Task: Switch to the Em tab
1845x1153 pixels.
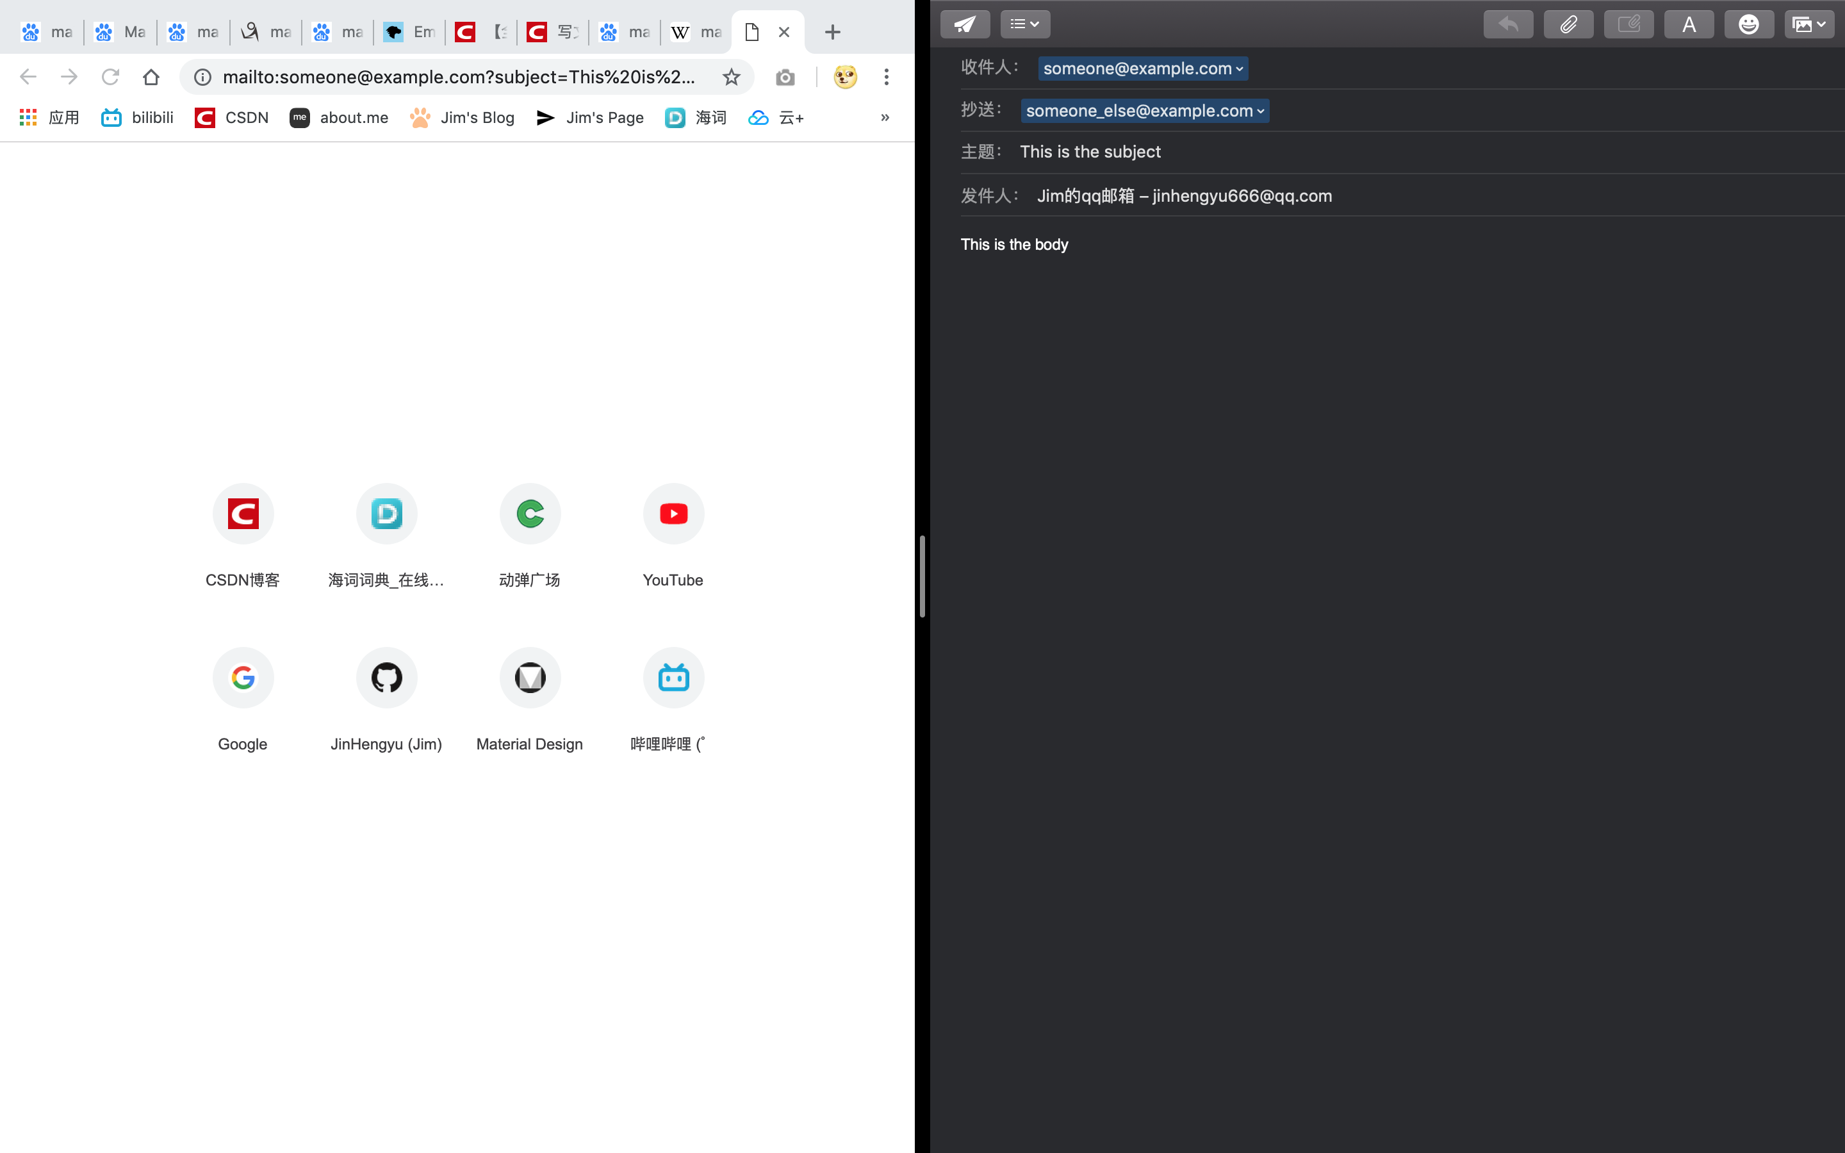Action: click(409, 32)
